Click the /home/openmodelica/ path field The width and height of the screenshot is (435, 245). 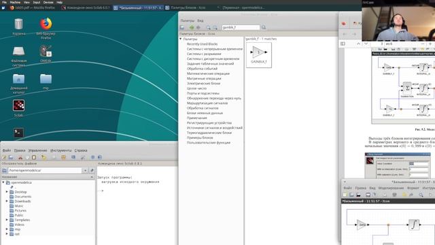(45, 170)
